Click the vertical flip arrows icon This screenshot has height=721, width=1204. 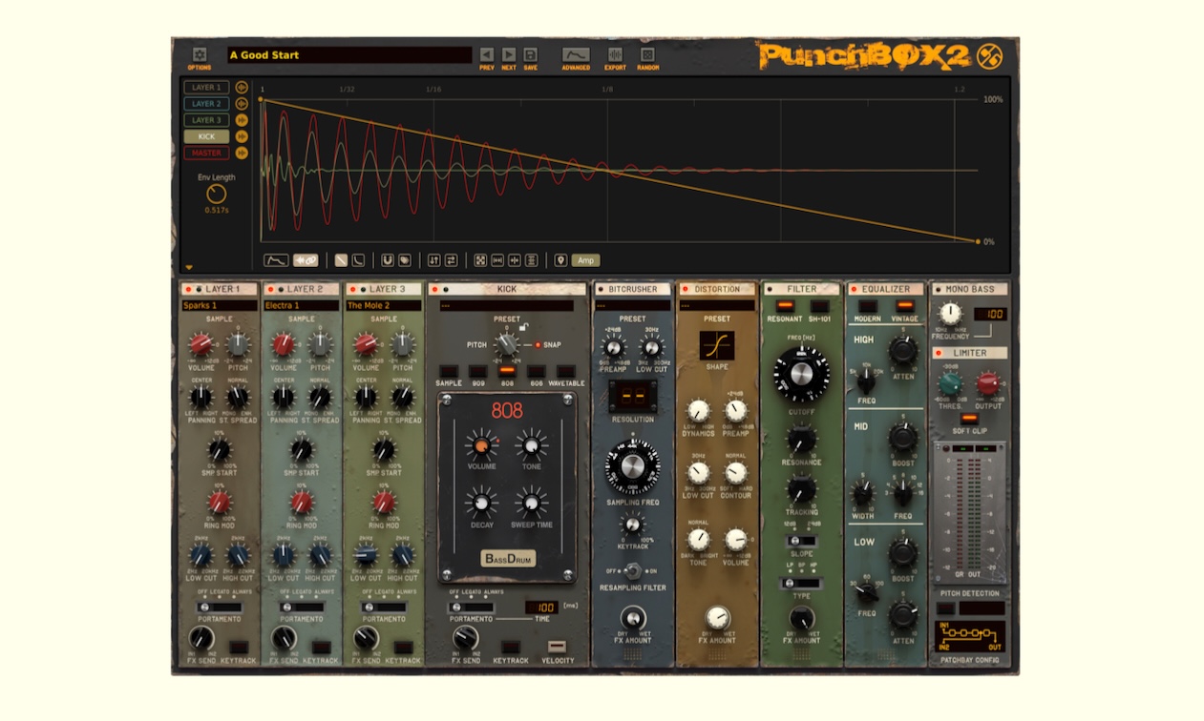click(434, 259)
